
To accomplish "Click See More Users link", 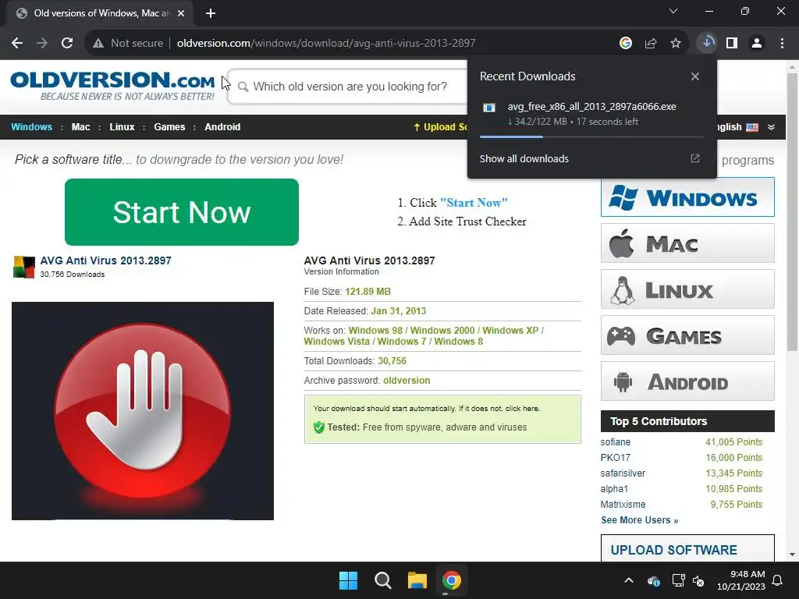I will 640,520.
